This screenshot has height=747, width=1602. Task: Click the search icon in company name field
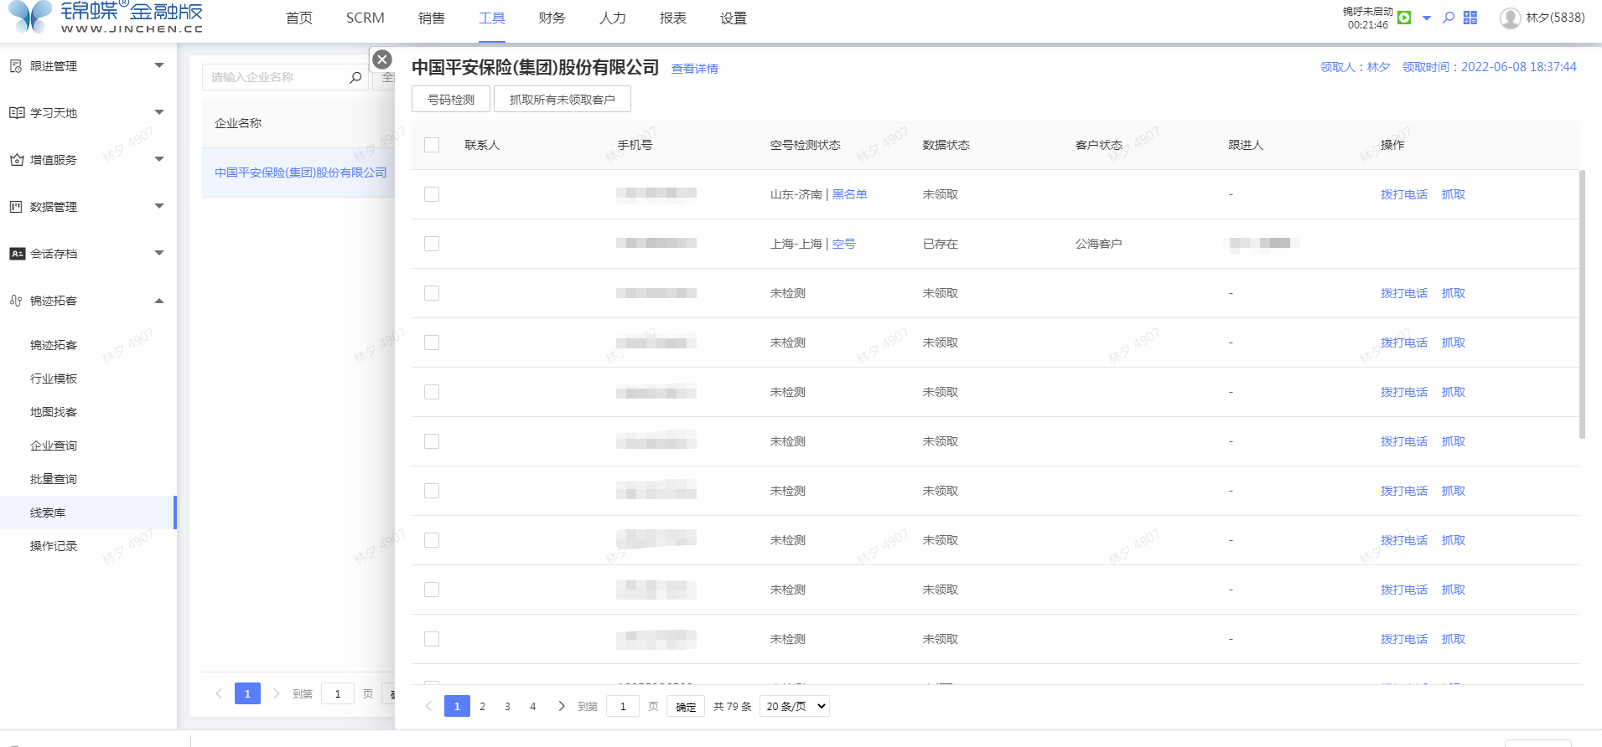coord(355,77)
